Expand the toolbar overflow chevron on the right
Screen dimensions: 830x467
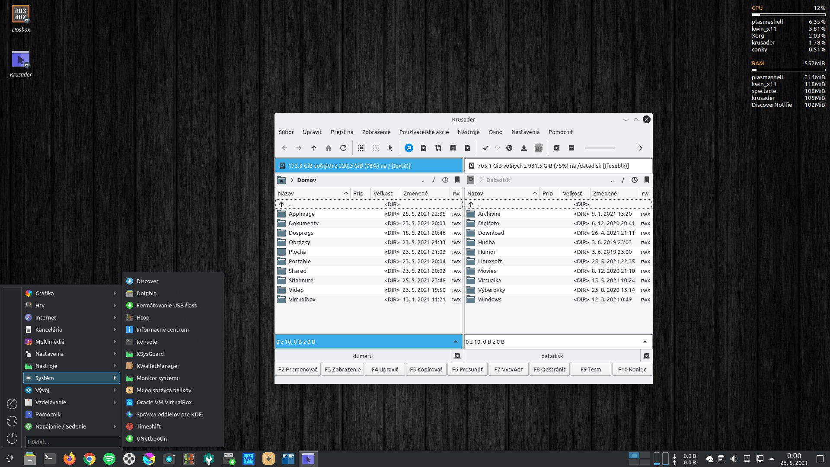coord(640,148)
